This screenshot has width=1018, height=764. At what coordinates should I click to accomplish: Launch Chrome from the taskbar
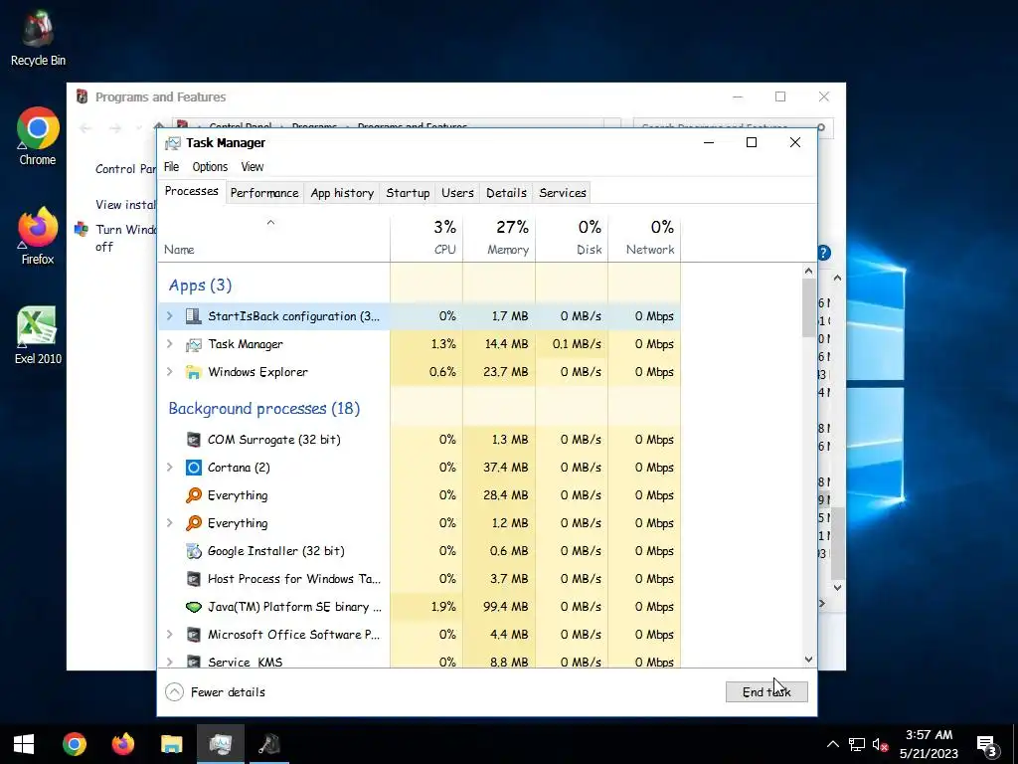point(75,744)
